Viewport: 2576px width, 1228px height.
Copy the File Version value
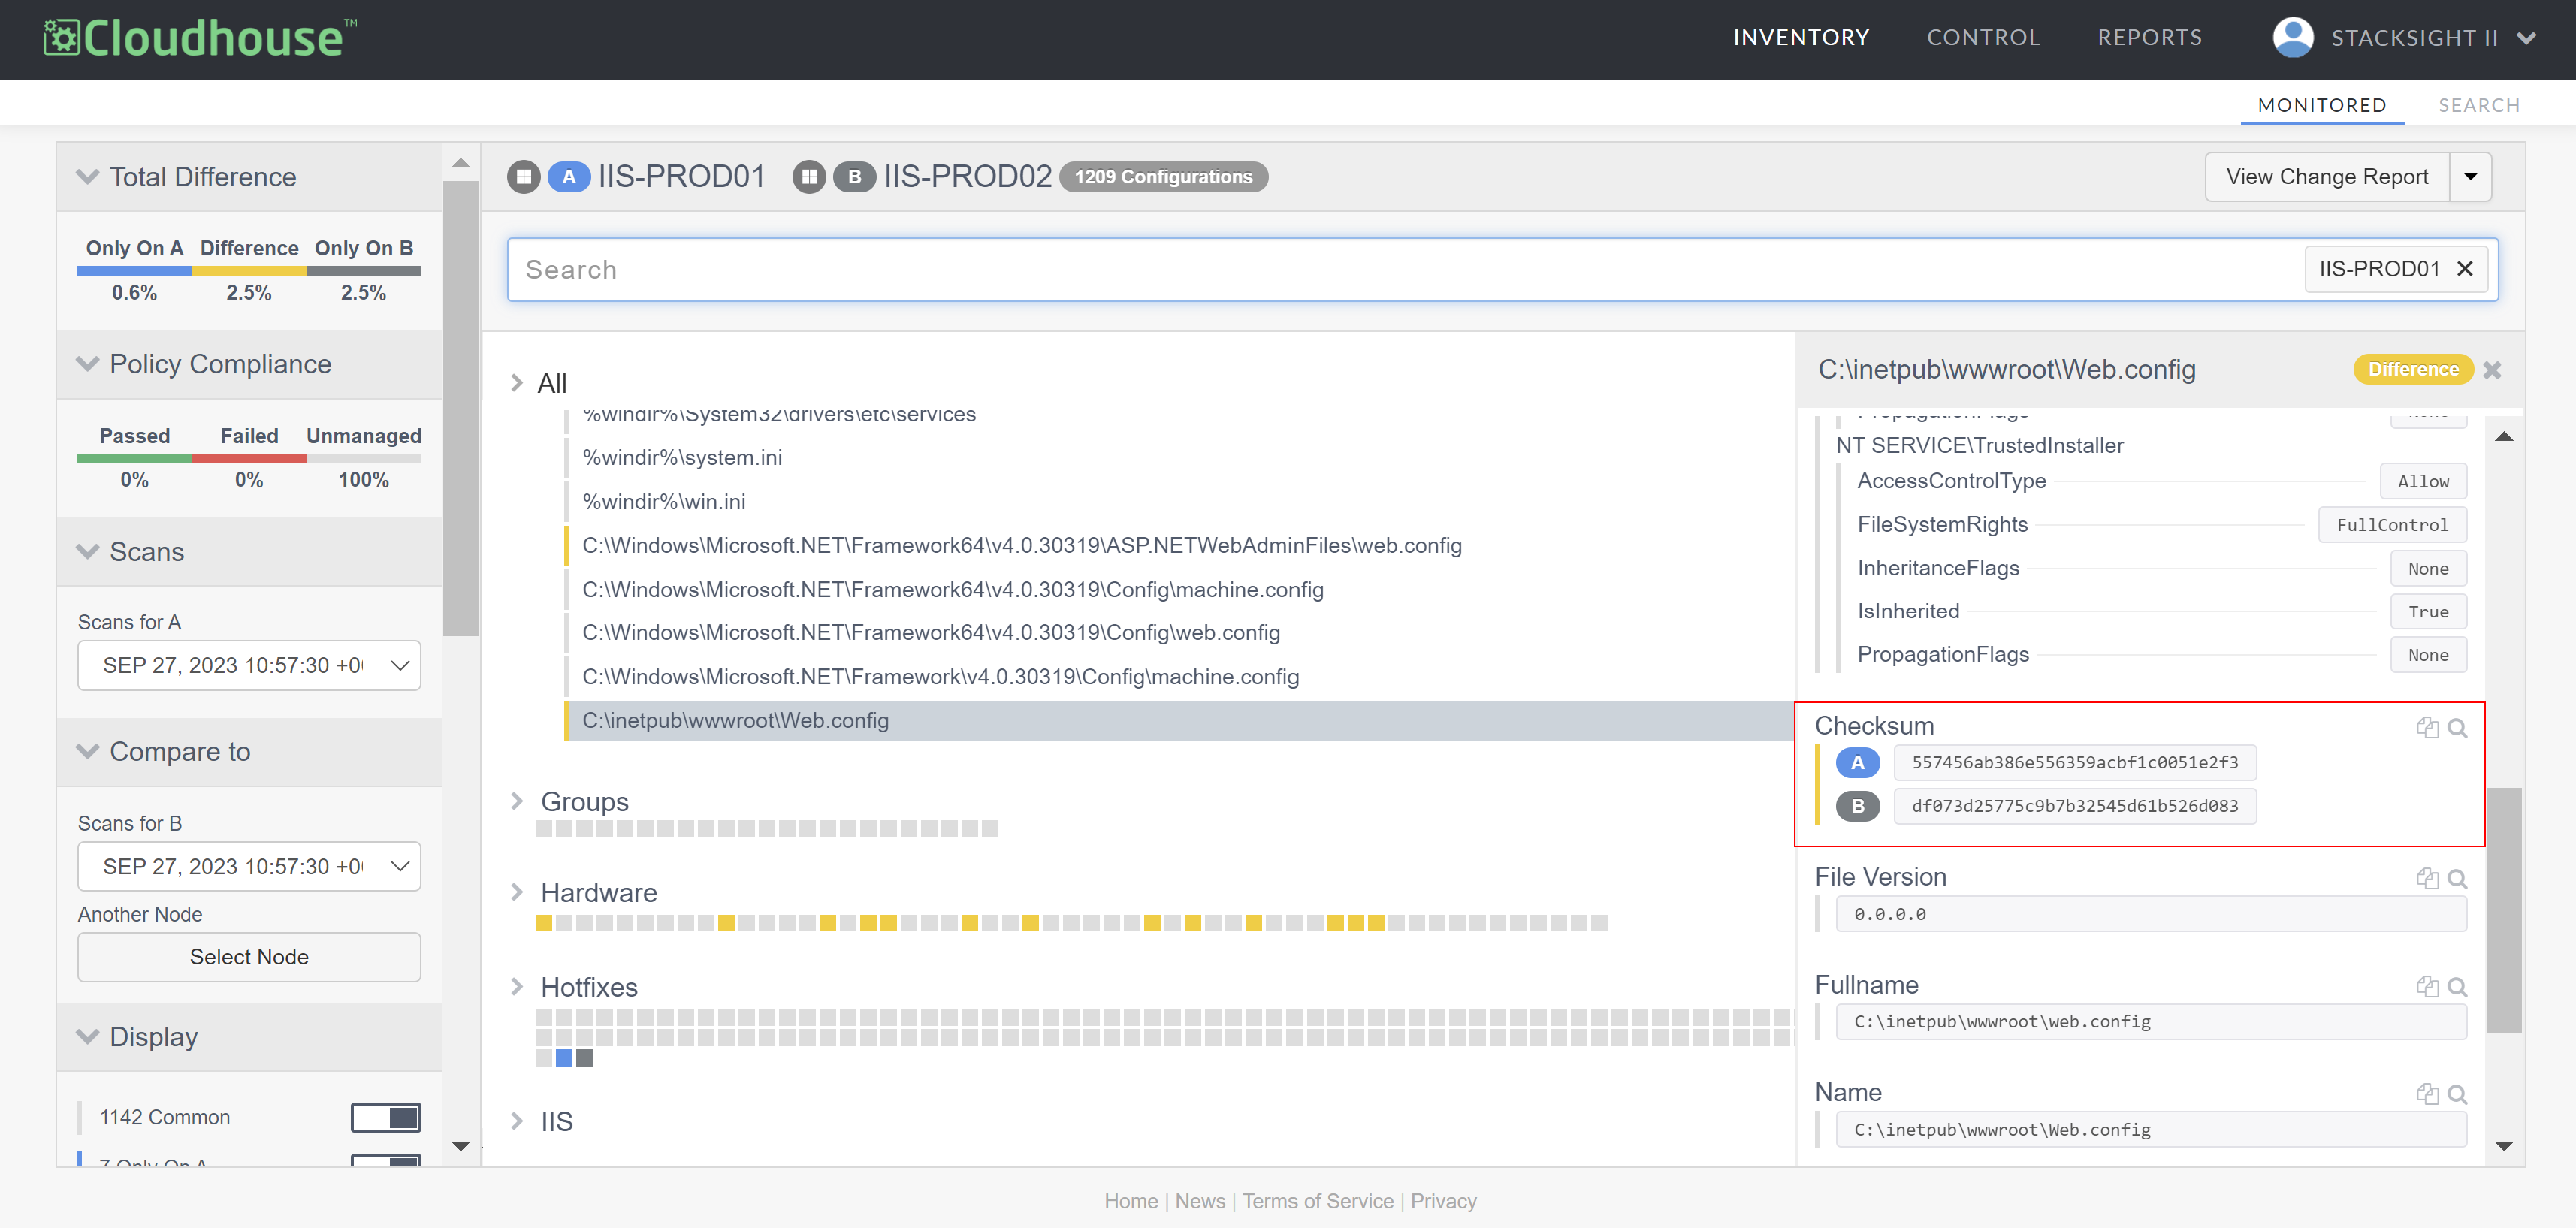pyautogui.click(x=2427, y=878)
